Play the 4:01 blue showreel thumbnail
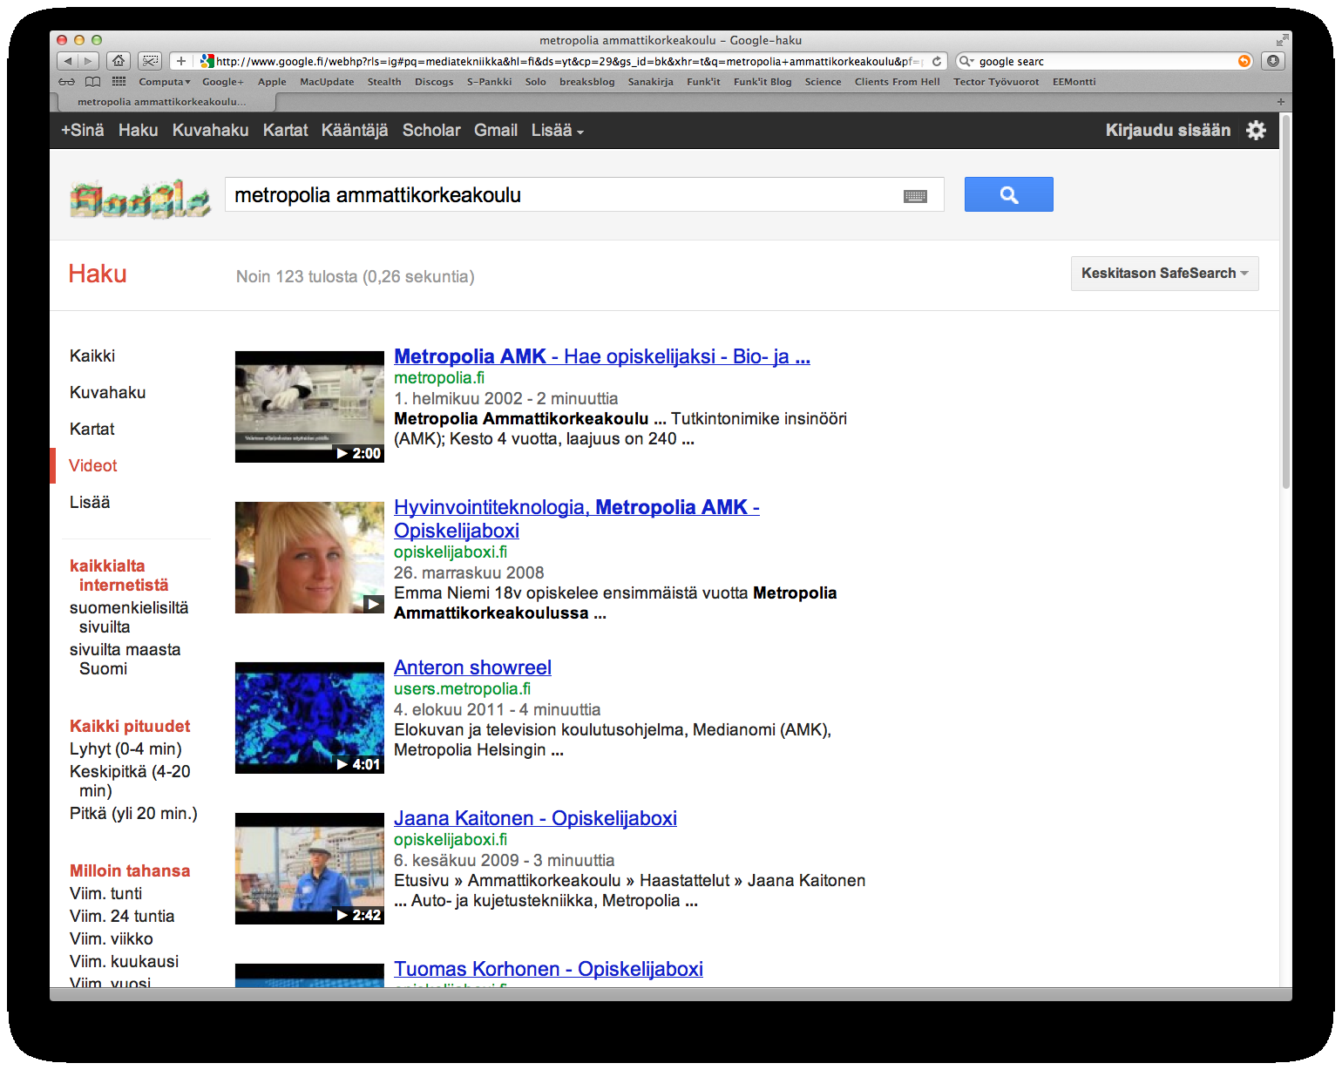1342x1070 pixels. [309, 718]
